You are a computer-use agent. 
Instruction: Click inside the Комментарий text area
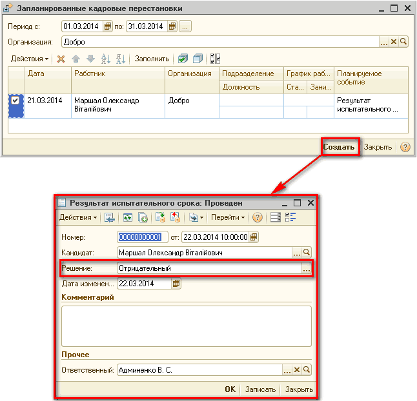(186, 326)
